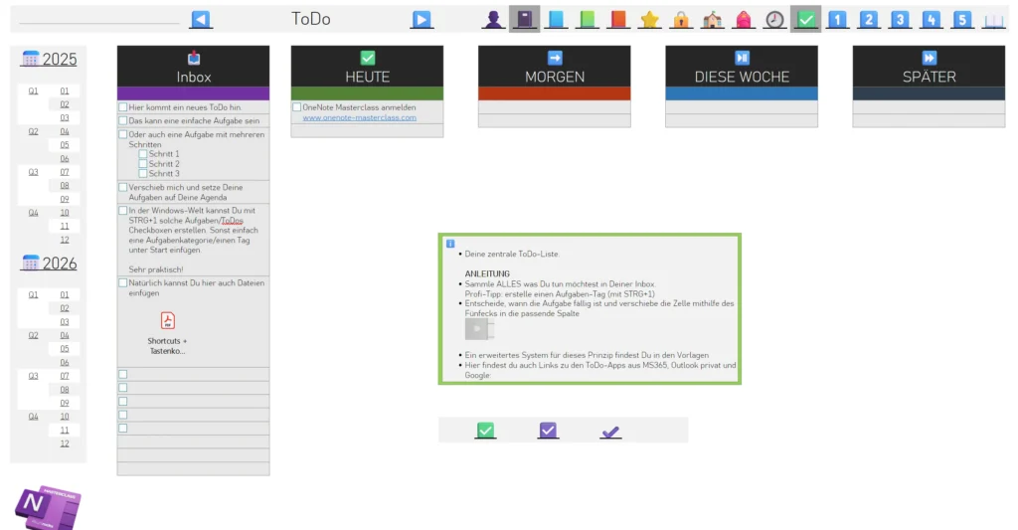Open Q1 under 2025

click(33, 90)
